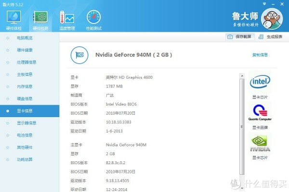Image resolution: width=289 pixels, height=192 pixels.
Task: Click the camera icon beside 保存截屏
Action: tap(230, 37)
